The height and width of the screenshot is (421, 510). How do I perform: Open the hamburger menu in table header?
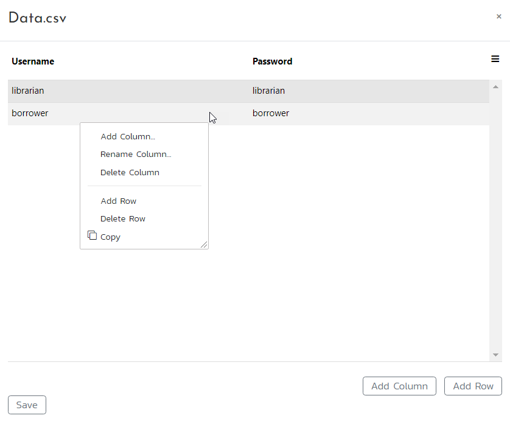(495, 59)
